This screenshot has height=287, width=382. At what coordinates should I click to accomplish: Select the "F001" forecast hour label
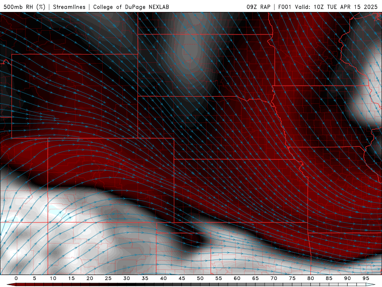click(x=285, y=7)
